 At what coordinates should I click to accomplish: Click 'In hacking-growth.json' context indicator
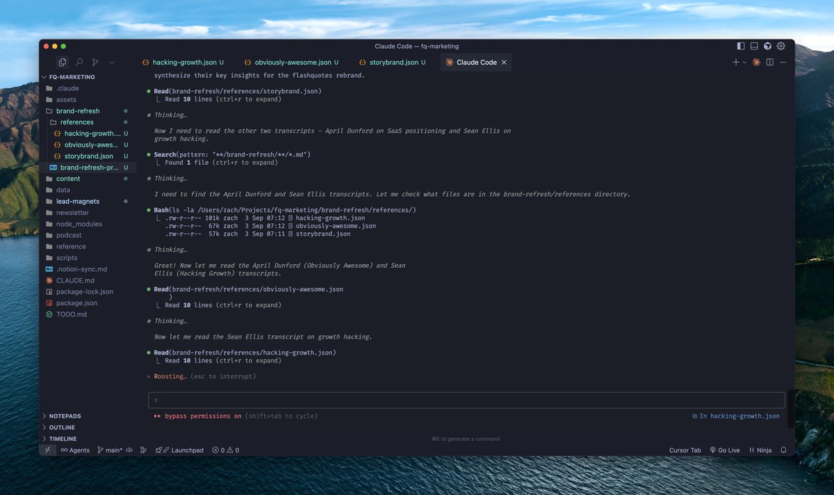point(736,416)
